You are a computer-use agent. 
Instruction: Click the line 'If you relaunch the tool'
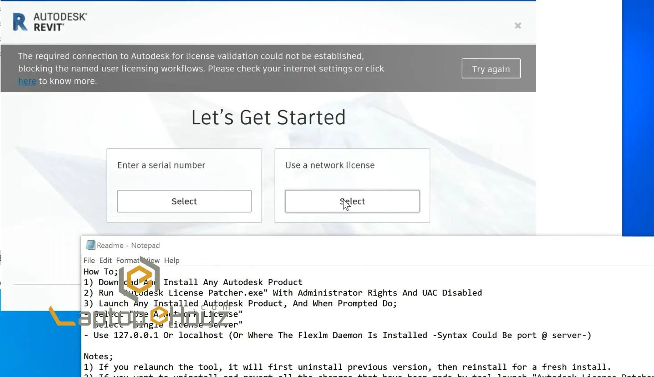pyautogui.click(x=347, y=367)
